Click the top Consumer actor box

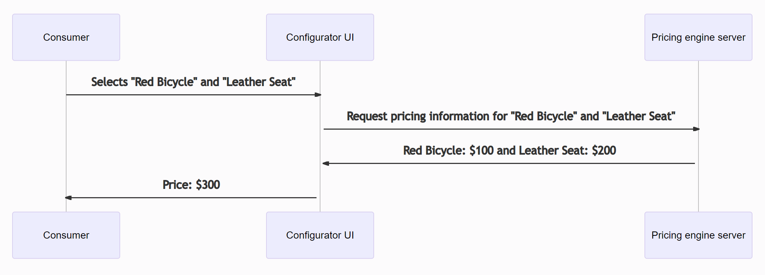click(x=66, y=37)
